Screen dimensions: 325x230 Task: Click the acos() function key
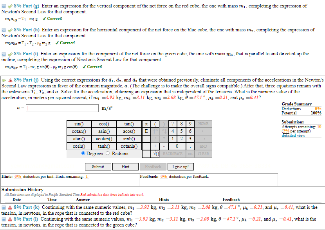pos(128,131)
